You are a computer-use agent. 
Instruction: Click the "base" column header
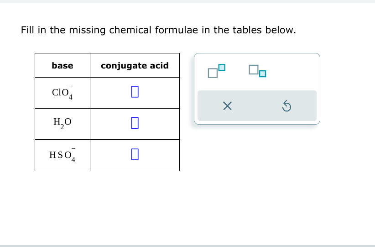62,66
